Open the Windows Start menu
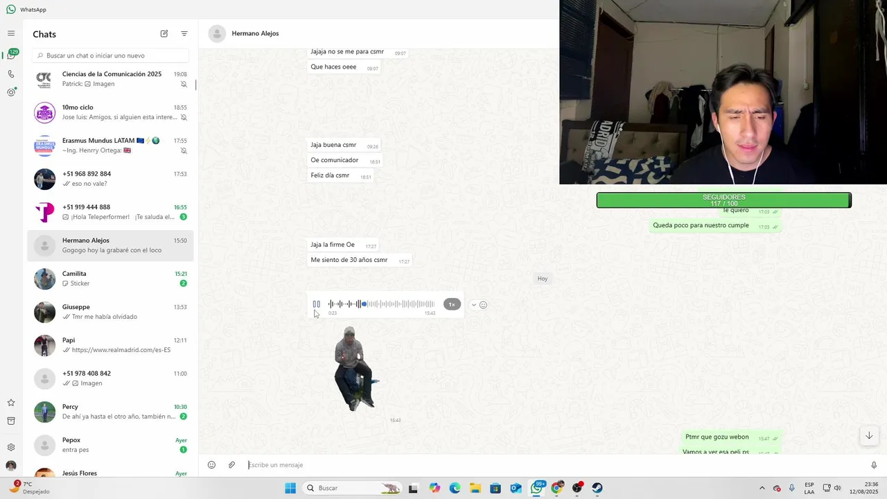The width and height of the screenshot is (887, 499). (290, 488)
